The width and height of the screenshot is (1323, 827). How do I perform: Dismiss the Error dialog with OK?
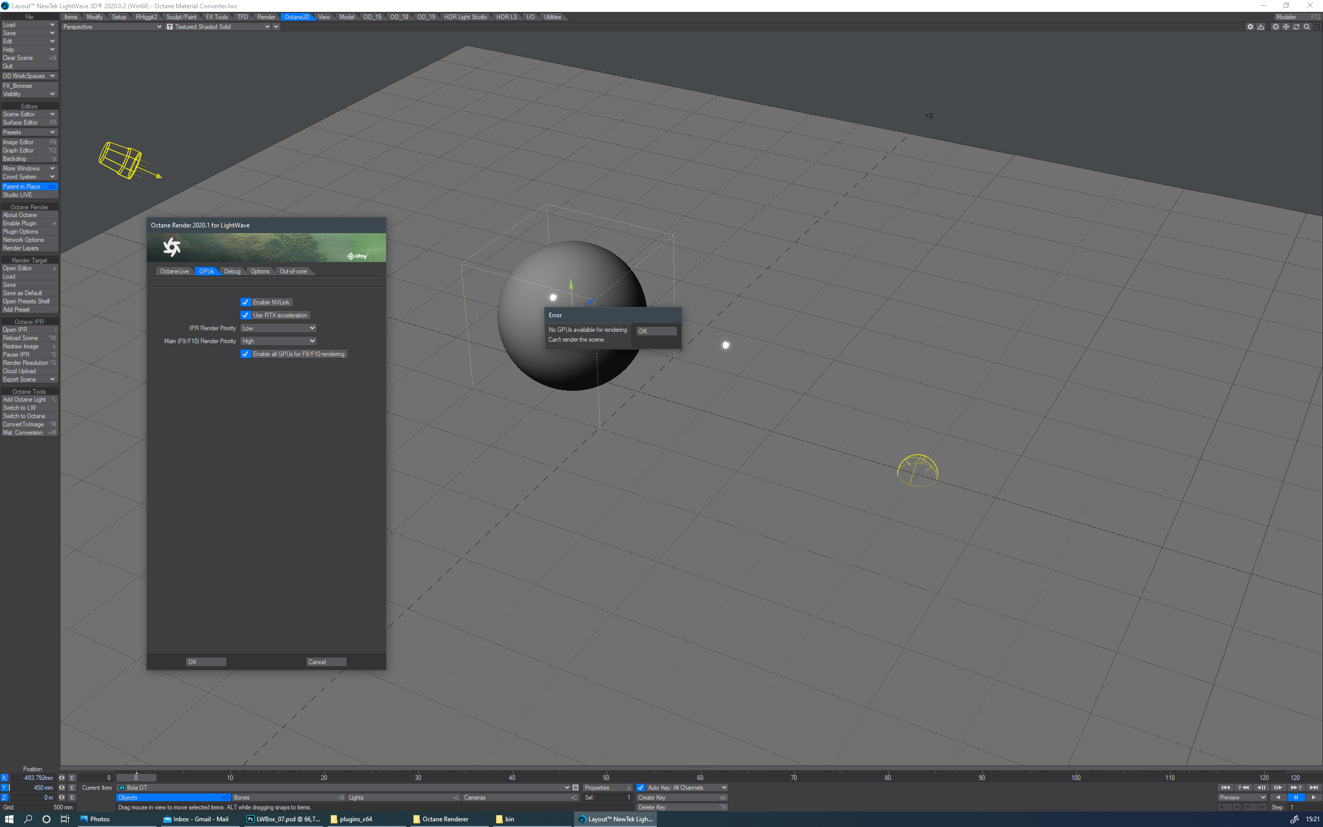pos(656,331)
